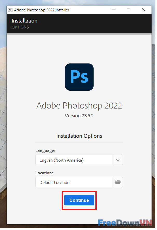Click the Version 23.5.2 text

point(79,116)
